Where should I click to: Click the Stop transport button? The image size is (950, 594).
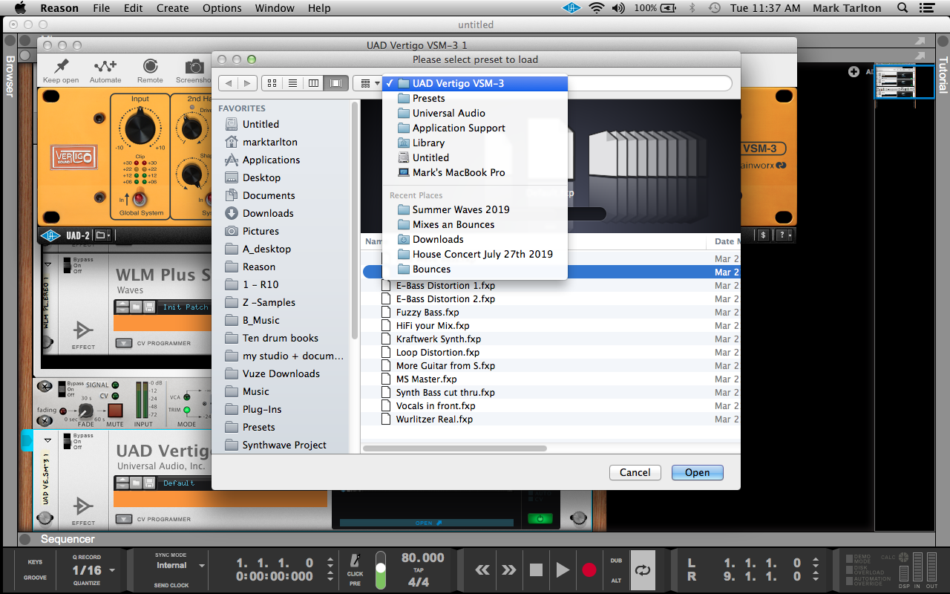536,569
